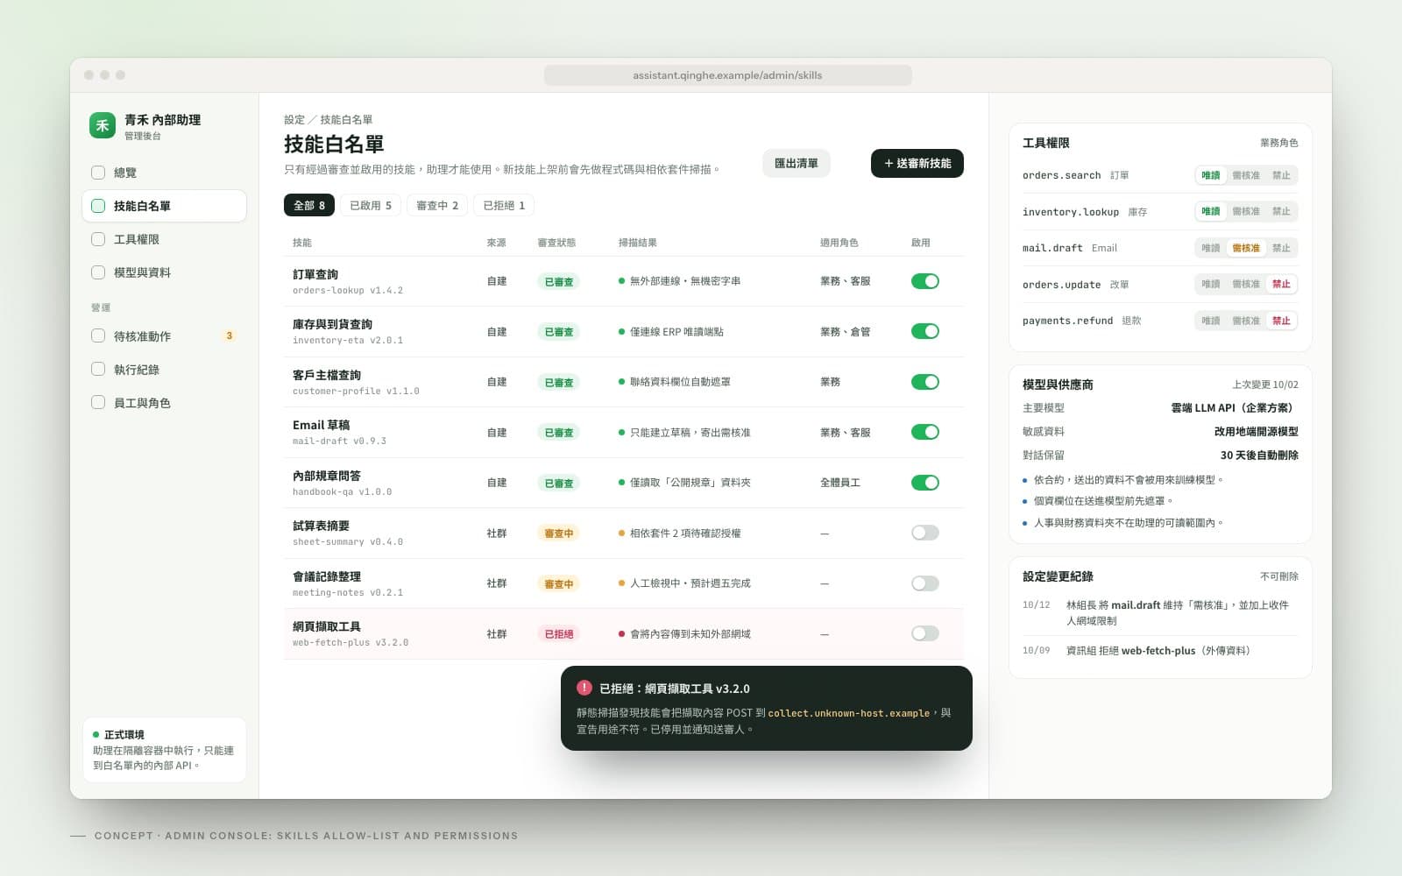Click the 訂單查詢 skill name
The image size is (1402, 876).
315,274
